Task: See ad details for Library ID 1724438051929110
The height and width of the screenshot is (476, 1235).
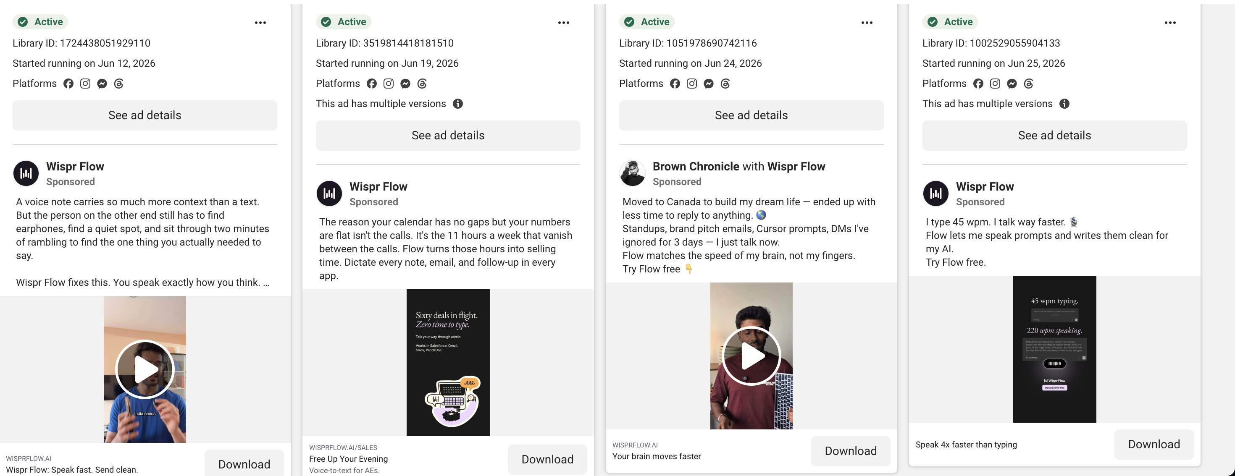Action: pyautogui.click(x=145, y=115)
